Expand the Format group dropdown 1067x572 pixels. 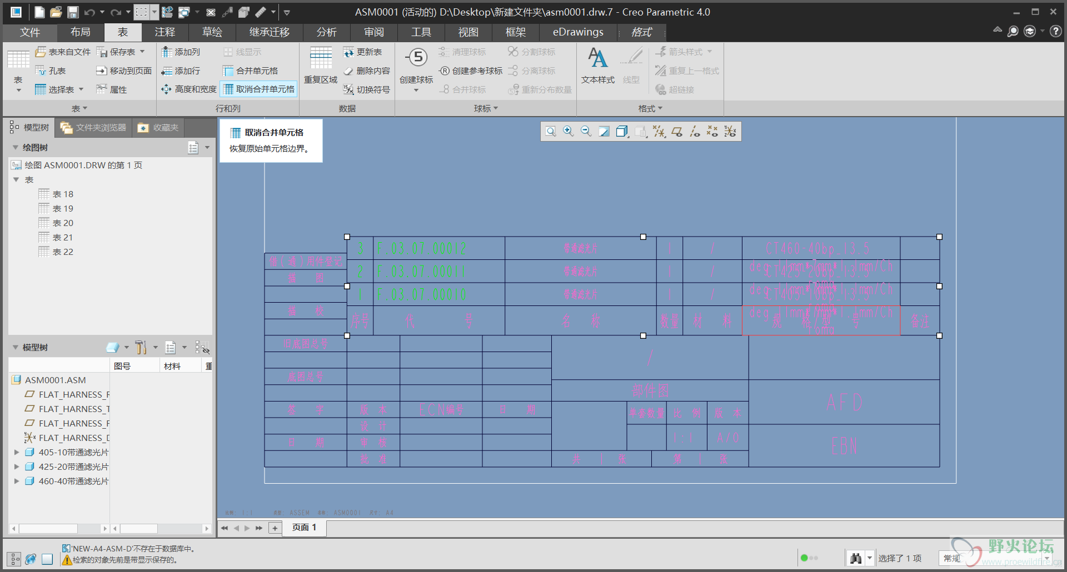650,108
